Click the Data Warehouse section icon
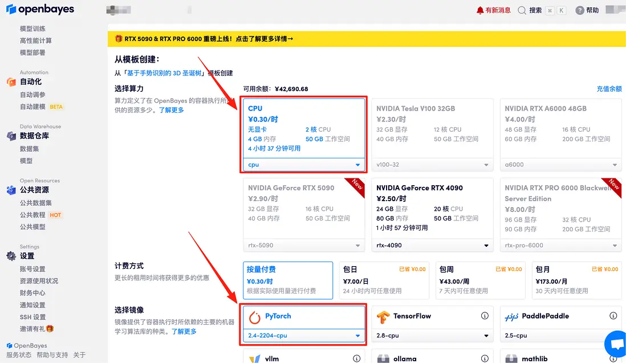The width and height of the screenshot is (626, 363). [11, 136]
